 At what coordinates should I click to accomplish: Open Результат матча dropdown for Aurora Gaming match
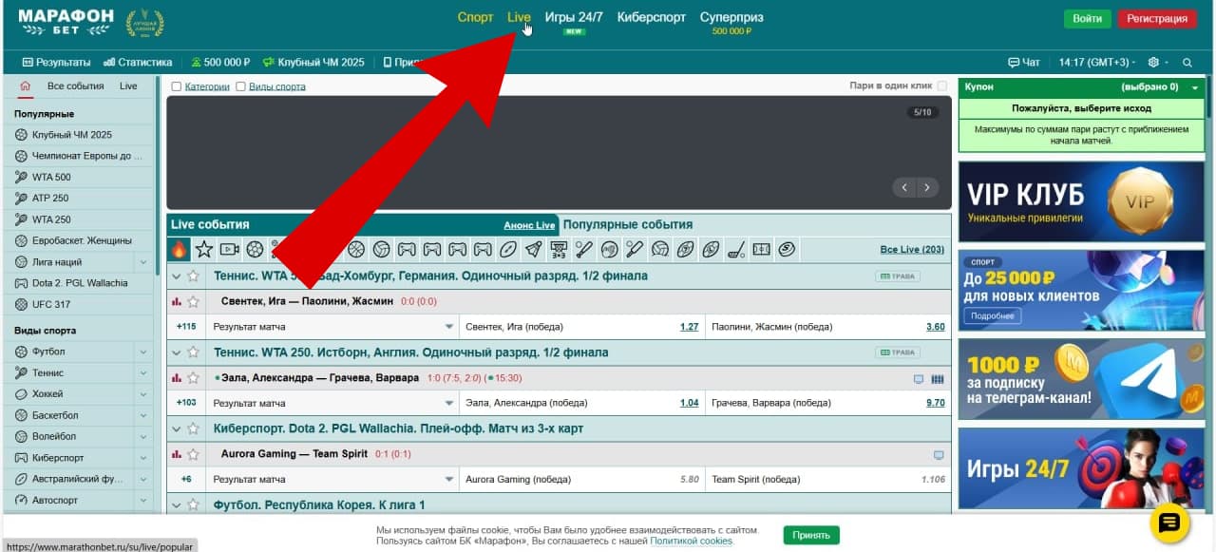click(x=333, y=479)
